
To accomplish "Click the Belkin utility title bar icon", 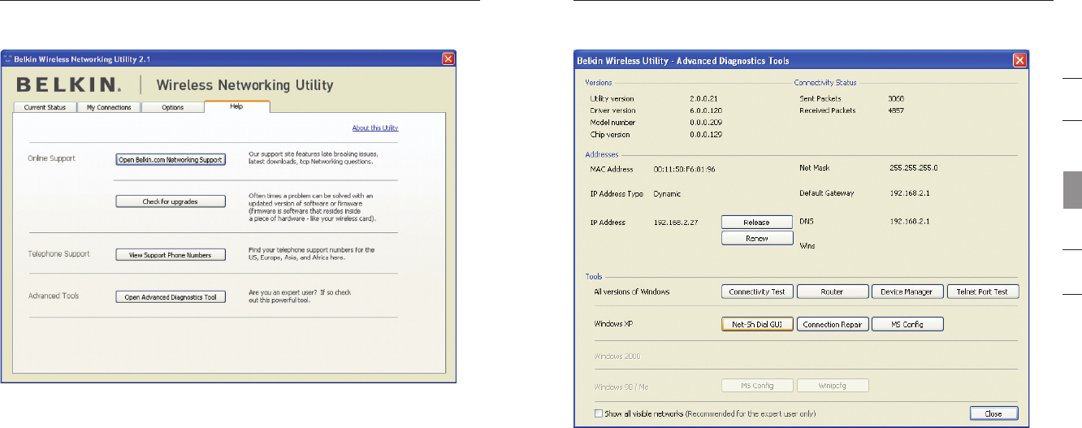I will (x=8, y=59).
